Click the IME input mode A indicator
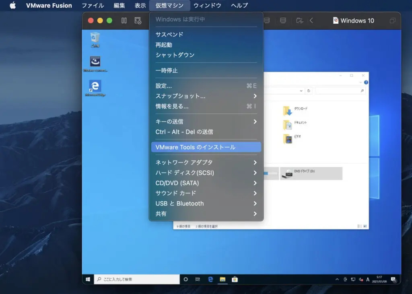412x294 pixels. point(368,280)
